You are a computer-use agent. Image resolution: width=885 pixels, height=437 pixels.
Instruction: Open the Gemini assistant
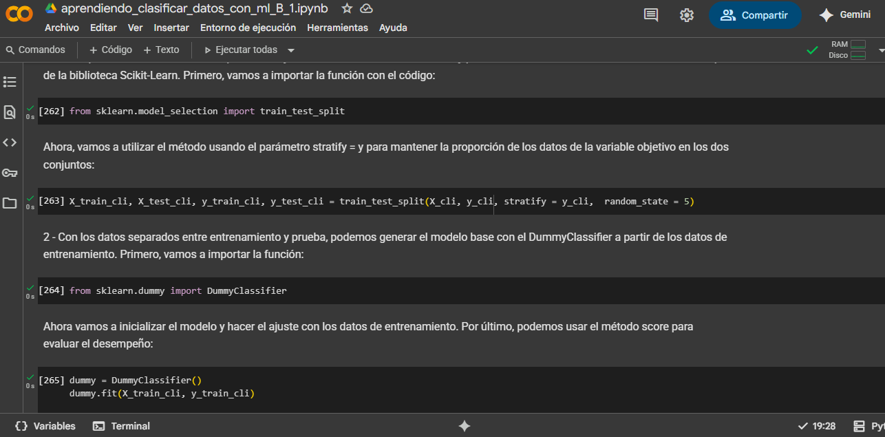[x=845, y=15]
